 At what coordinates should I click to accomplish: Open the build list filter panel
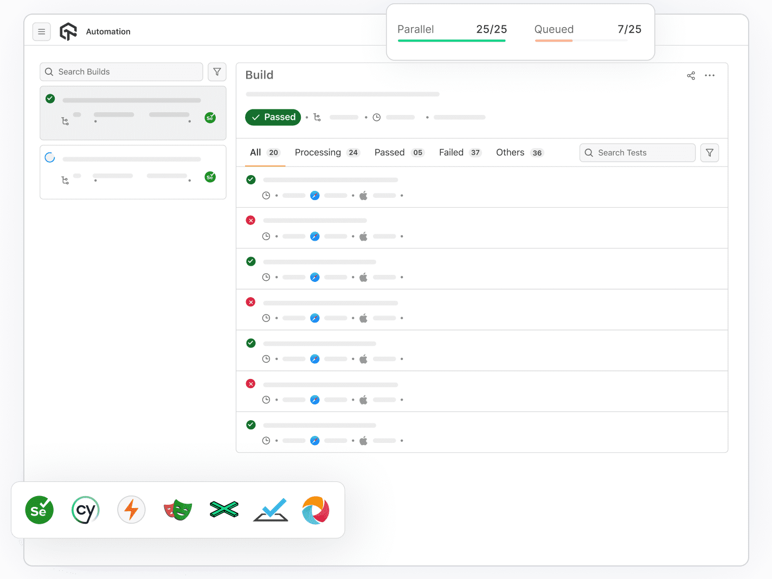pyautogui.click(x=217, y=72)
